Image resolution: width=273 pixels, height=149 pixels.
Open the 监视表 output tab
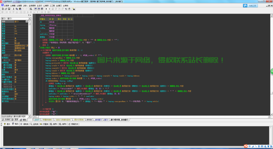click(x=34, y=124)
